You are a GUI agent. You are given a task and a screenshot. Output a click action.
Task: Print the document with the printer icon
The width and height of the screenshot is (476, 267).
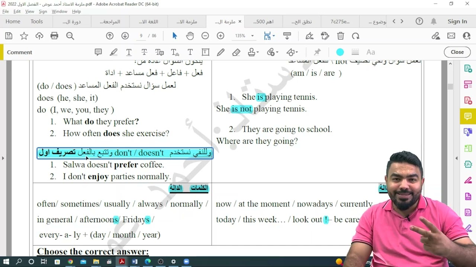(x=54, y=36)
